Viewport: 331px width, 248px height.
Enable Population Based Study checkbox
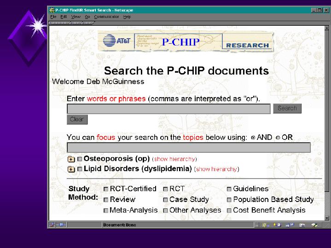(x=229, y=200)
